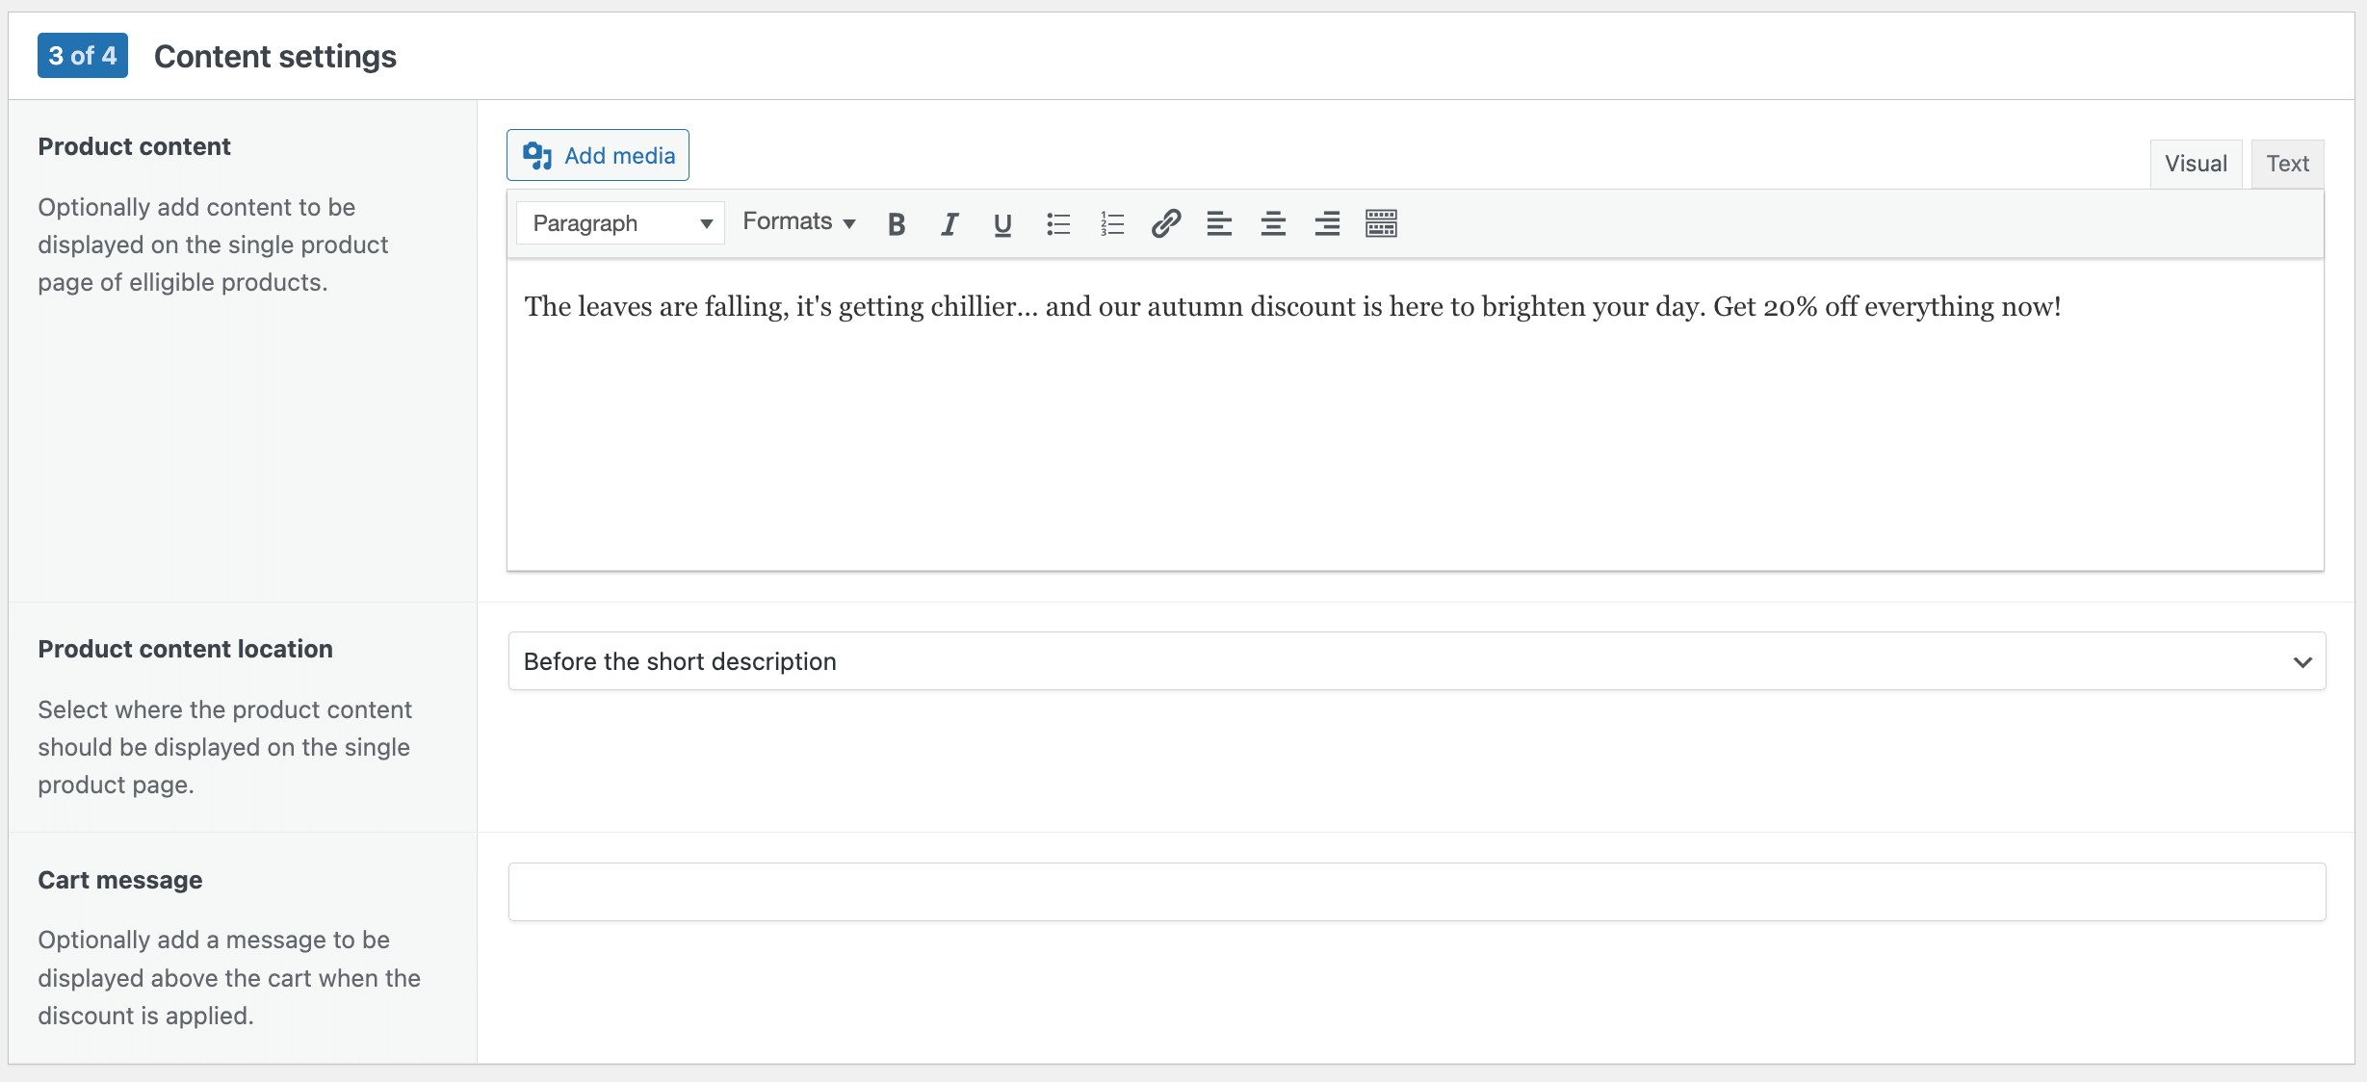Align text center
Image resolution: width=2367 pixels, height=1082 pixels.
pyautogui.click(x=1273, y=223)
